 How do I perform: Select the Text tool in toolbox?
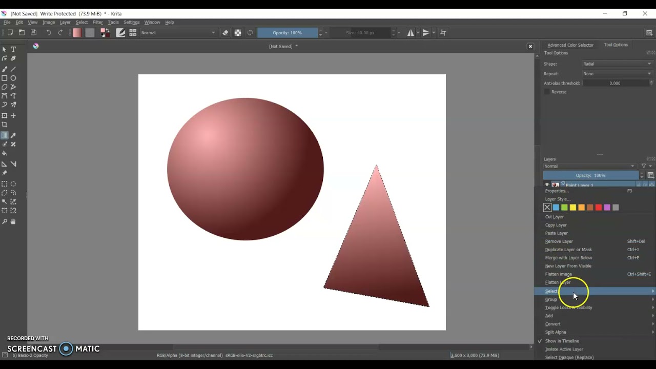tap(13, 50)
